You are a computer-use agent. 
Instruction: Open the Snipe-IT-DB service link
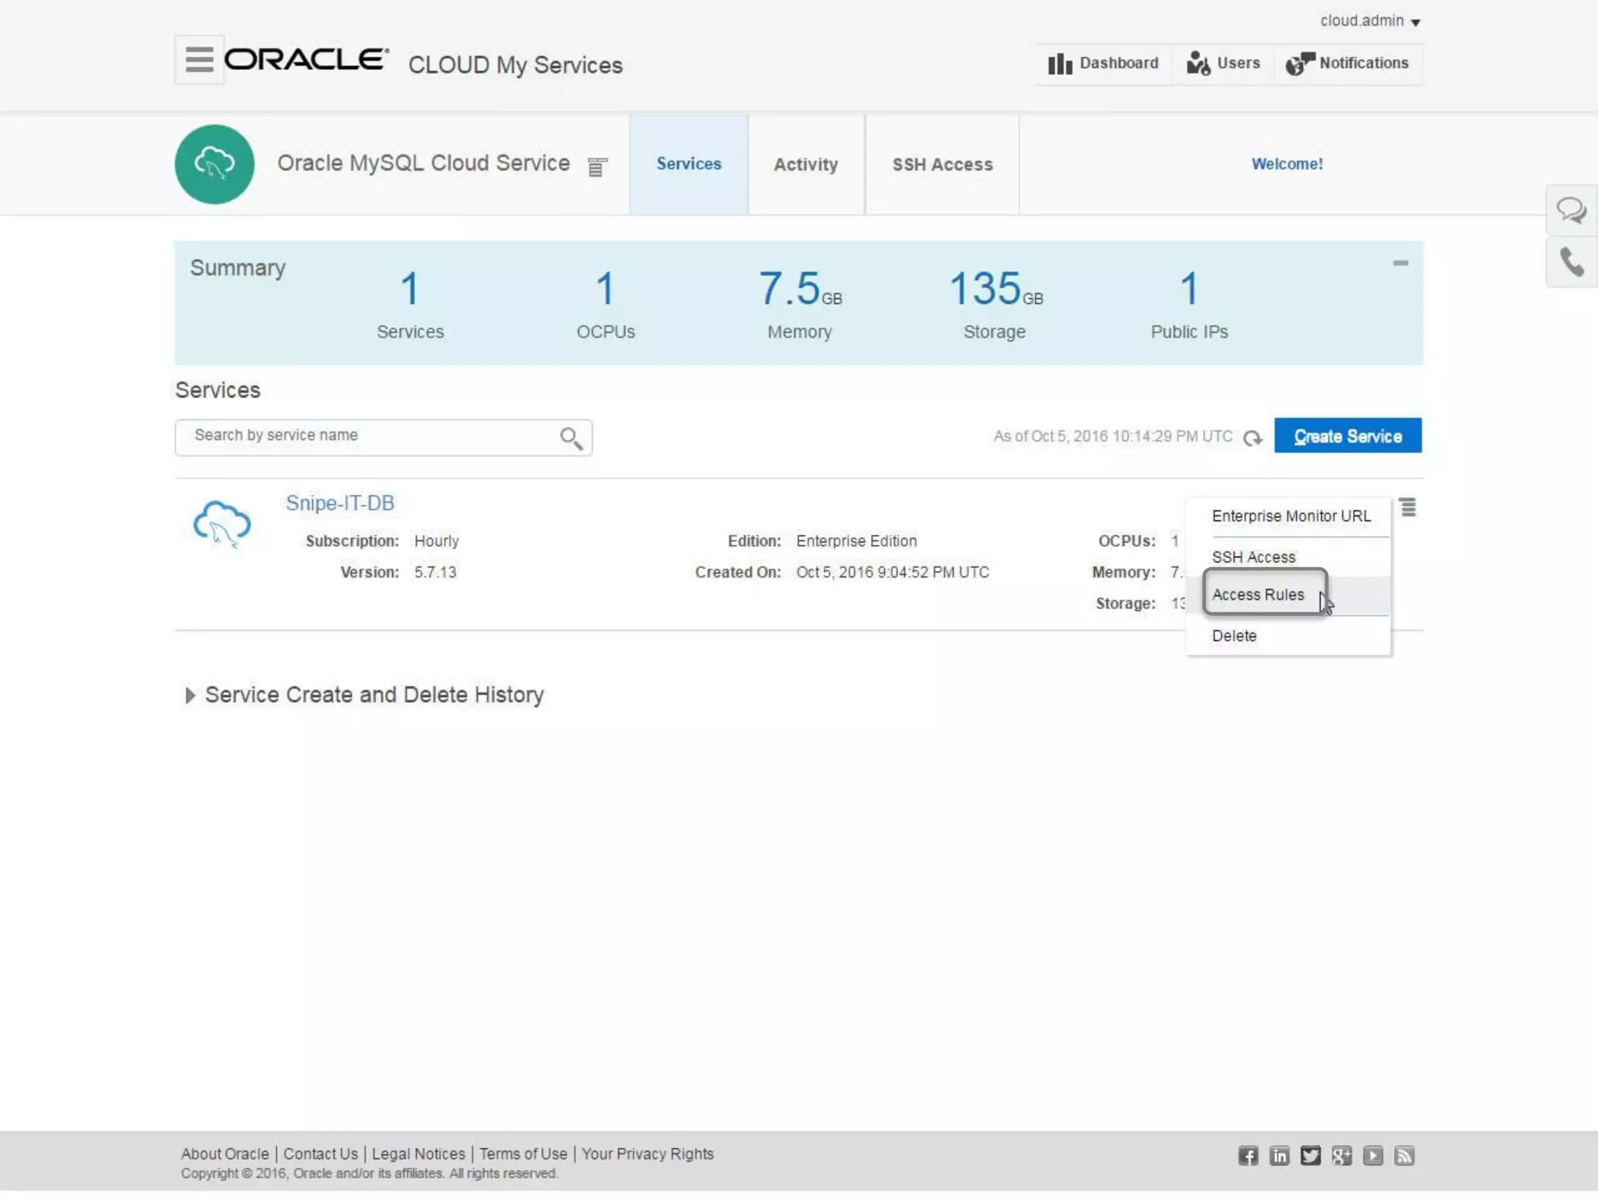339,503
